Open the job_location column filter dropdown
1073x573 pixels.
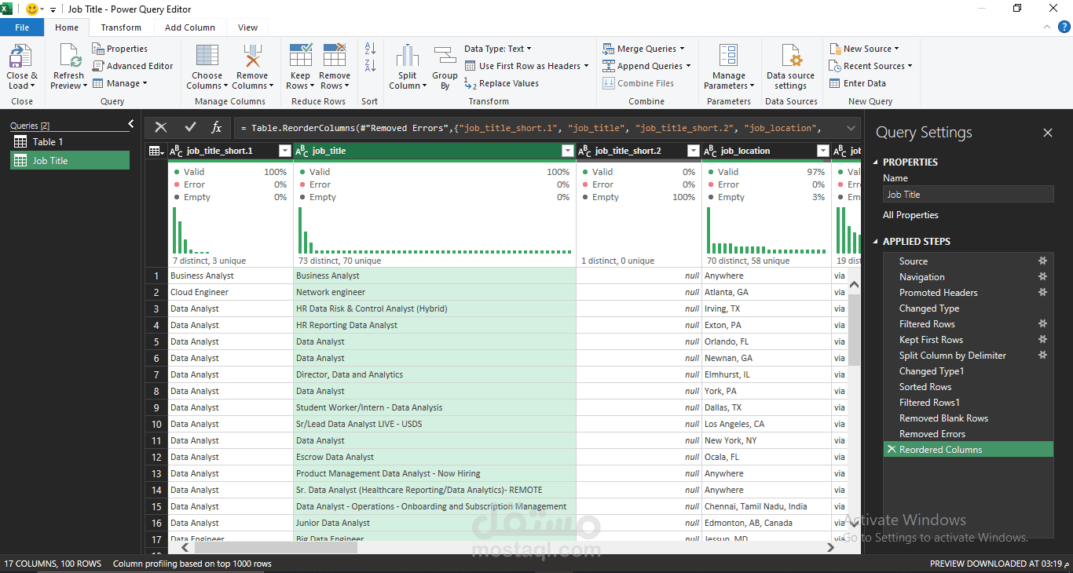point(822,150)
